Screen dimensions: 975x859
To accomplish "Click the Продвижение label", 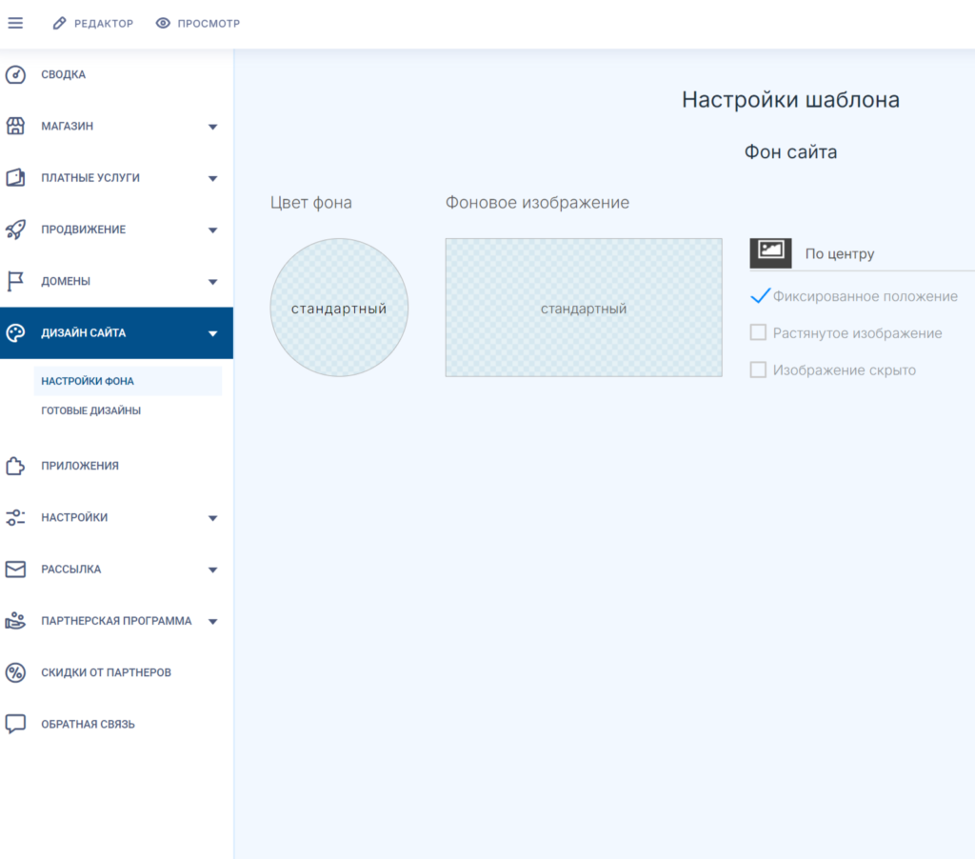I will coord(84,230).
